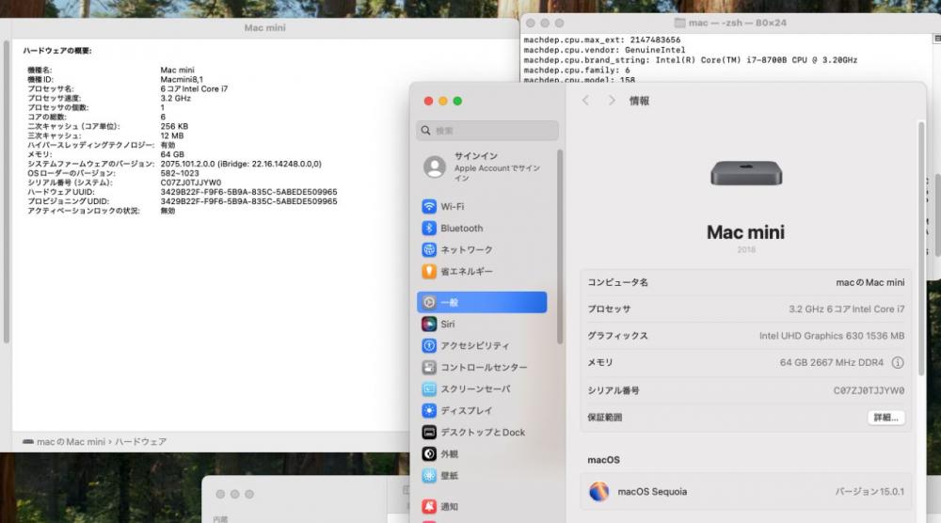
Task: Click '12 MB' L3 cache value
Action: pos(171,135)
